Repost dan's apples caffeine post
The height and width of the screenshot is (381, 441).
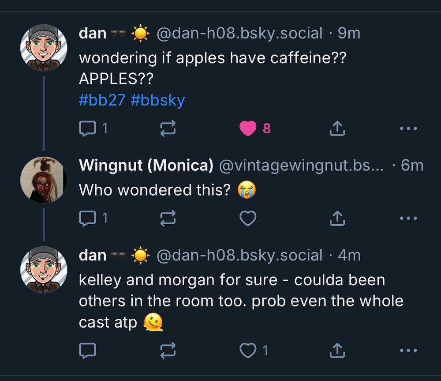tap(168, 128)
